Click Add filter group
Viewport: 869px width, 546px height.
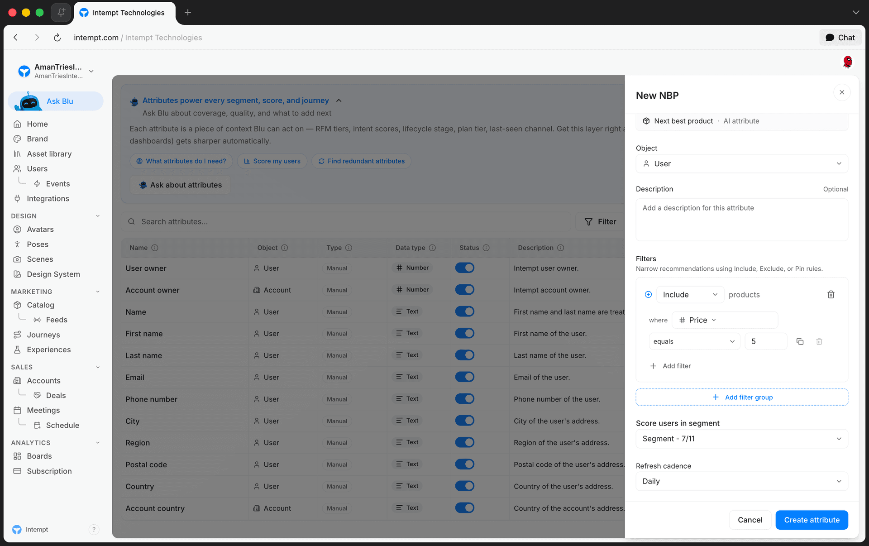(x=742, y=397)
